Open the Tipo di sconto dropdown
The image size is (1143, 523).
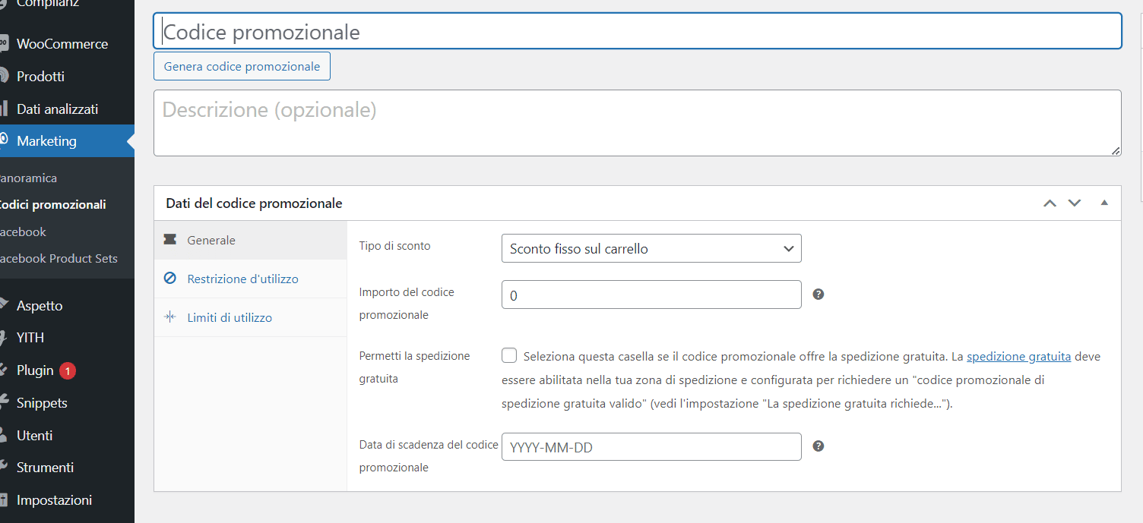coord(651,248)
